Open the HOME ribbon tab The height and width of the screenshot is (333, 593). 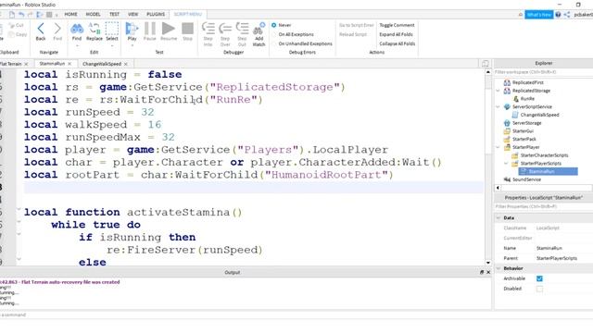[x=70, y=15]
